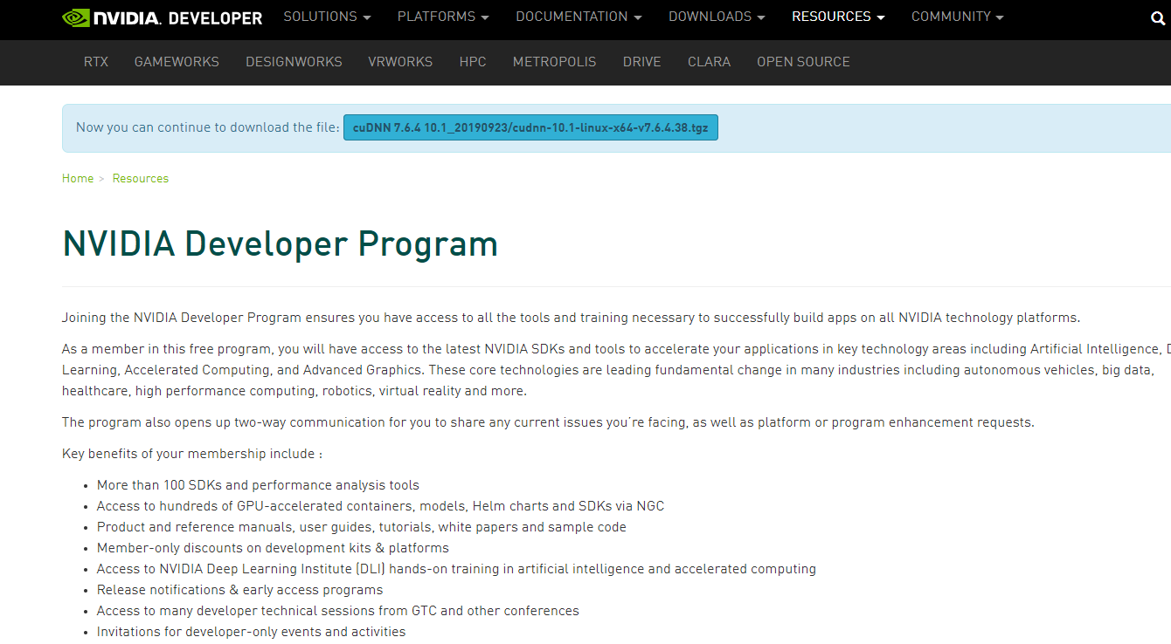
Task: Click the GTC technical sessions bullet
Action: (337, 611)
